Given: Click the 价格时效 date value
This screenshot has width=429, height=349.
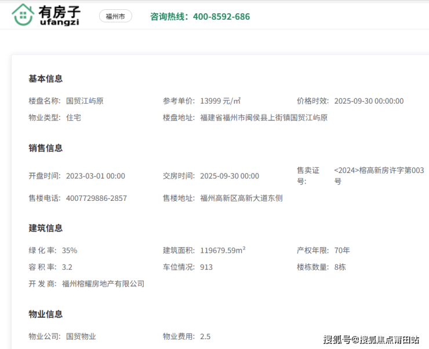Looking at the screenshot, I should (x=369, y=101).
